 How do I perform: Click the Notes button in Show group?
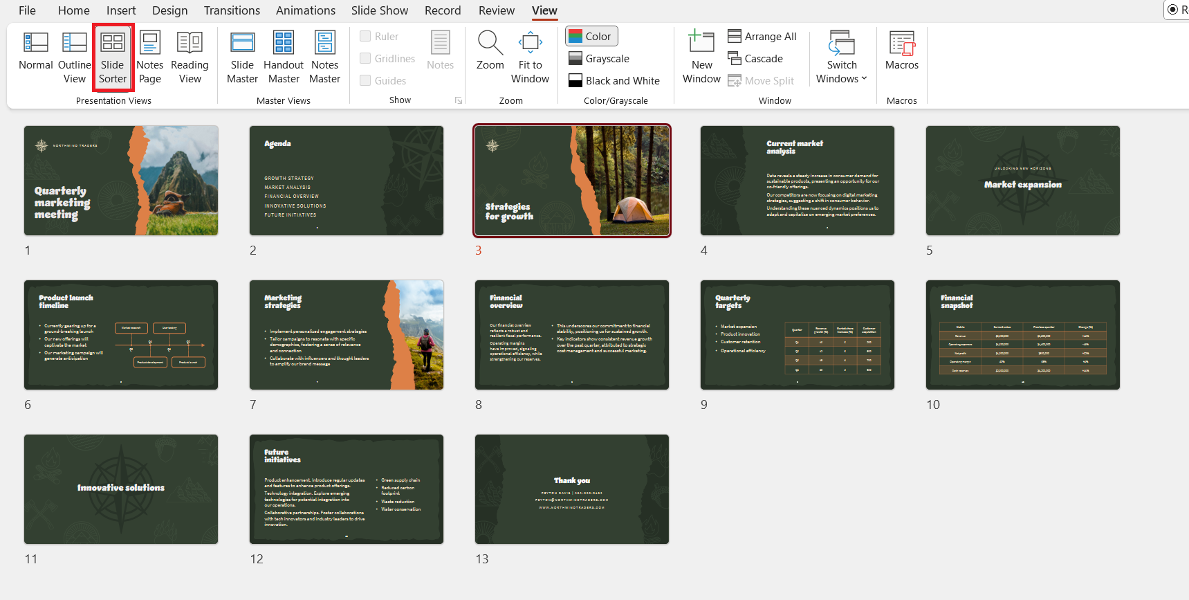pyautogui.click(x=440, y=51)
